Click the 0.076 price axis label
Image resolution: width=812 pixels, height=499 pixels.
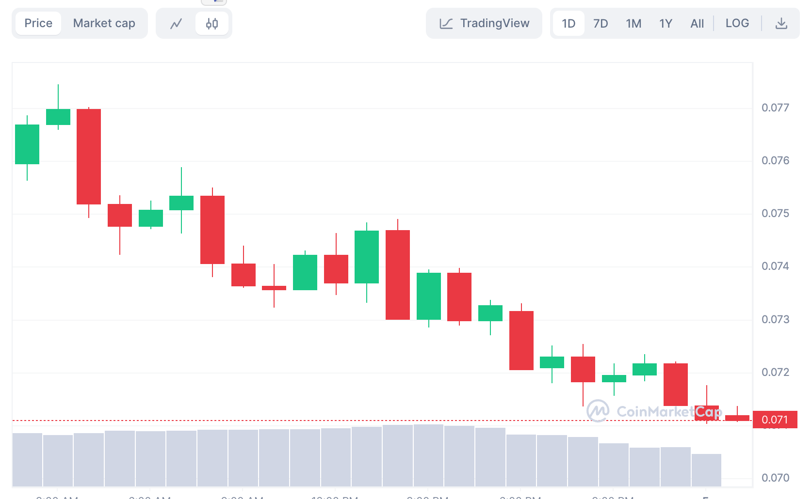coord(775,160)
